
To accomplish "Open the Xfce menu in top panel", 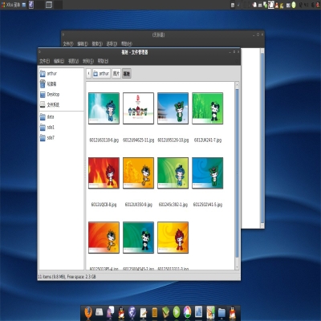I will click(x=10, y=5).
